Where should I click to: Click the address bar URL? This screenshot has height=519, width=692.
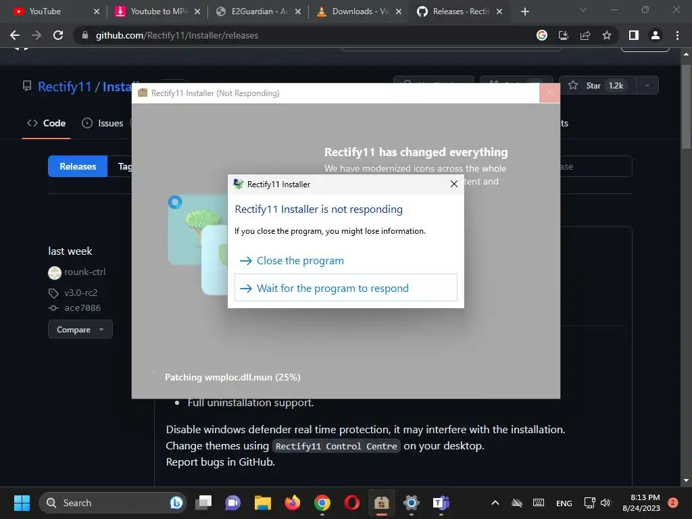(x=177, y=35)
